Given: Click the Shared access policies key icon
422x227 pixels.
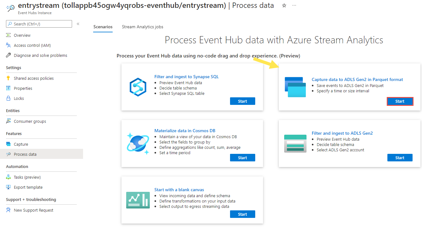Looking at the screenshot, I should click(8, 78).
